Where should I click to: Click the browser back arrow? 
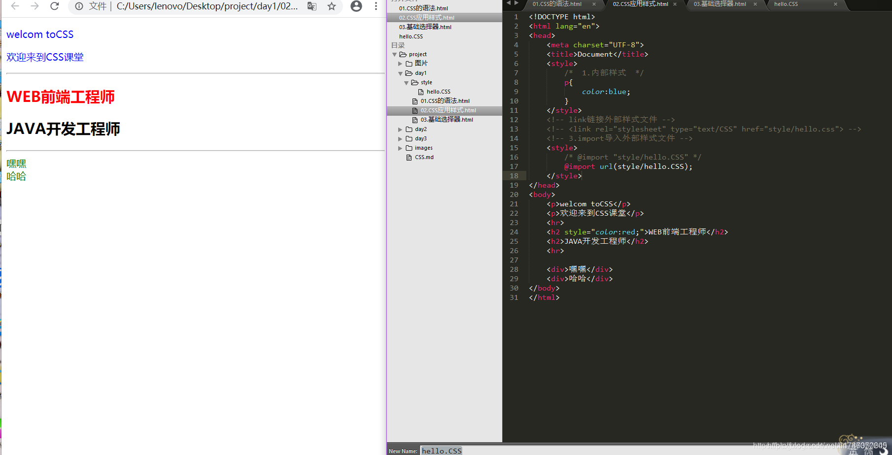pos(15,6)
